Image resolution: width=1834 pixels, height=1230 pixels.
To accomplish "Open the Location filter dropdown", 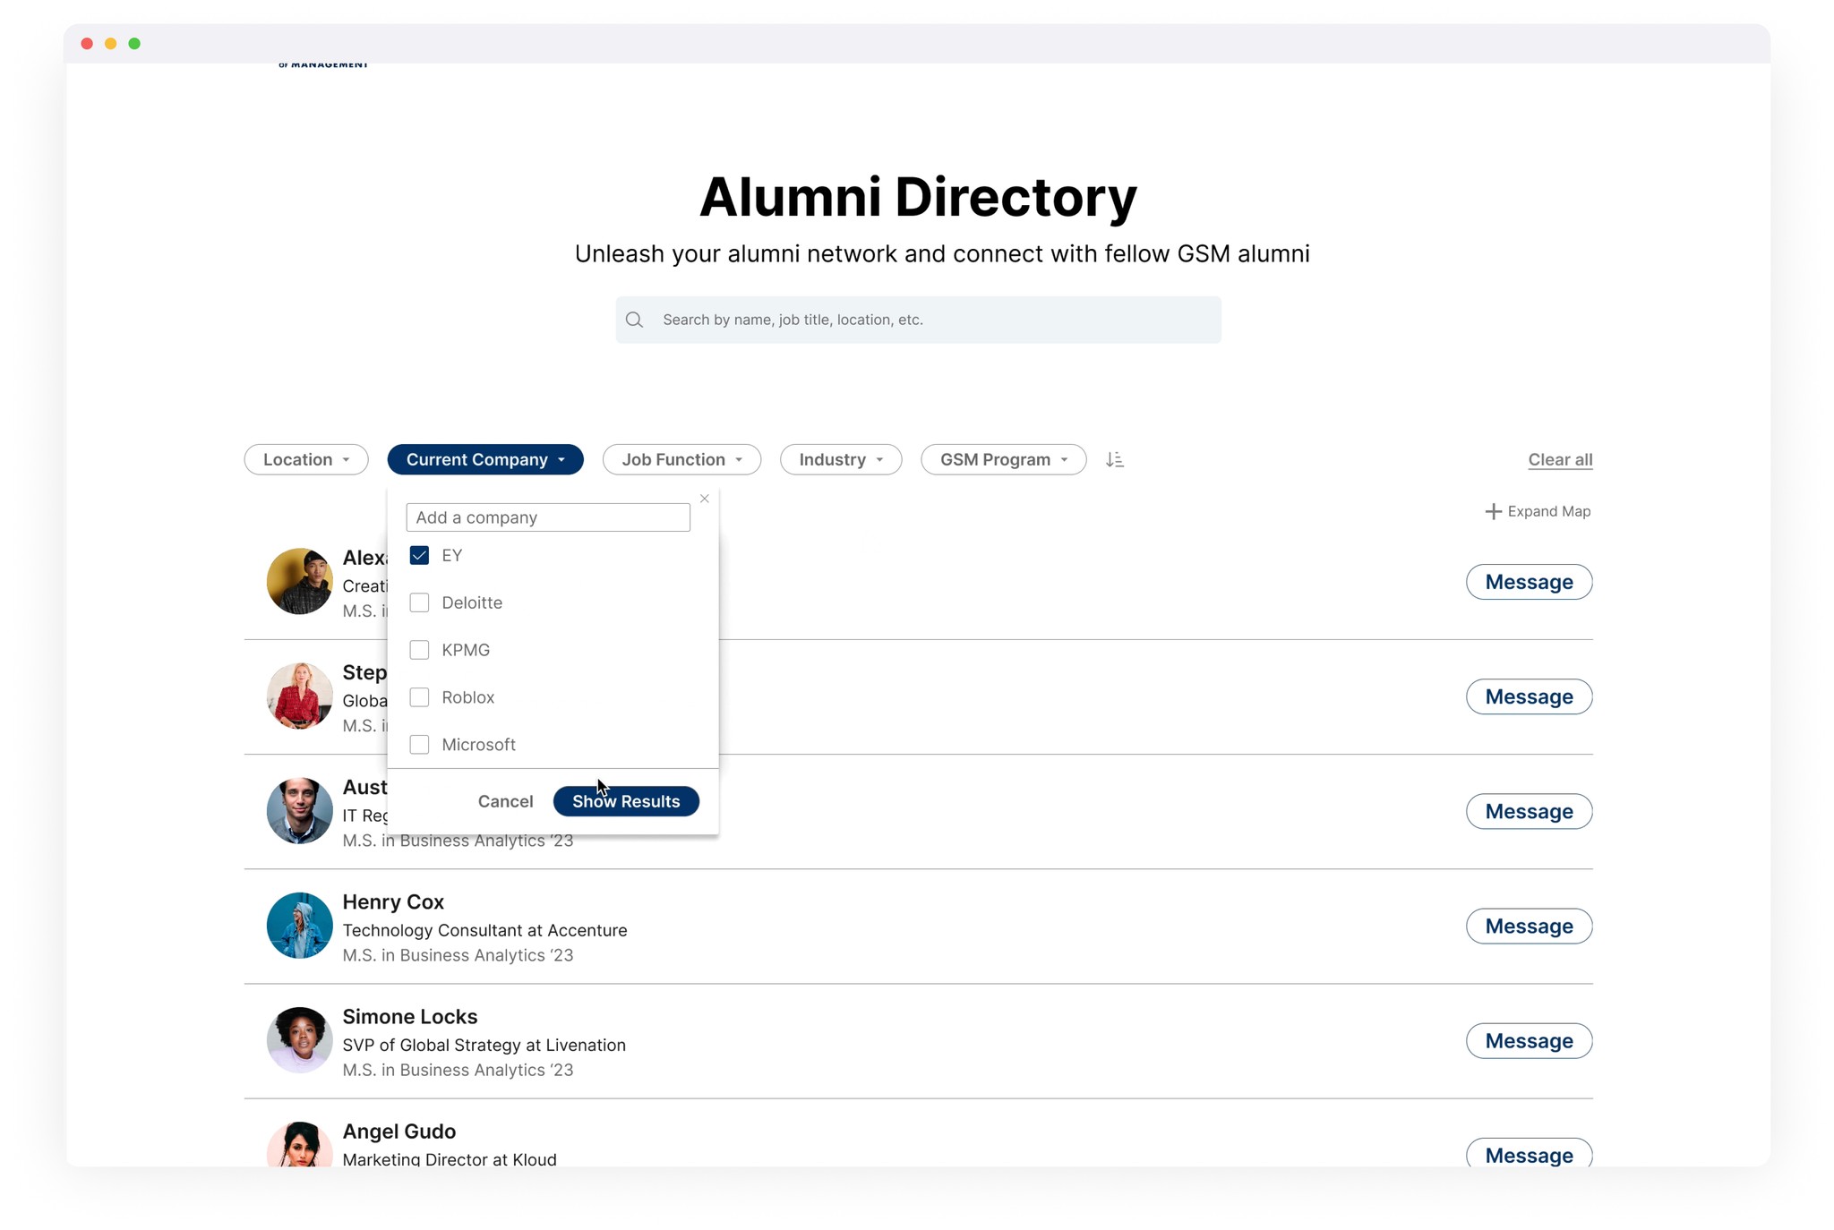I will (x=305, y=459).
